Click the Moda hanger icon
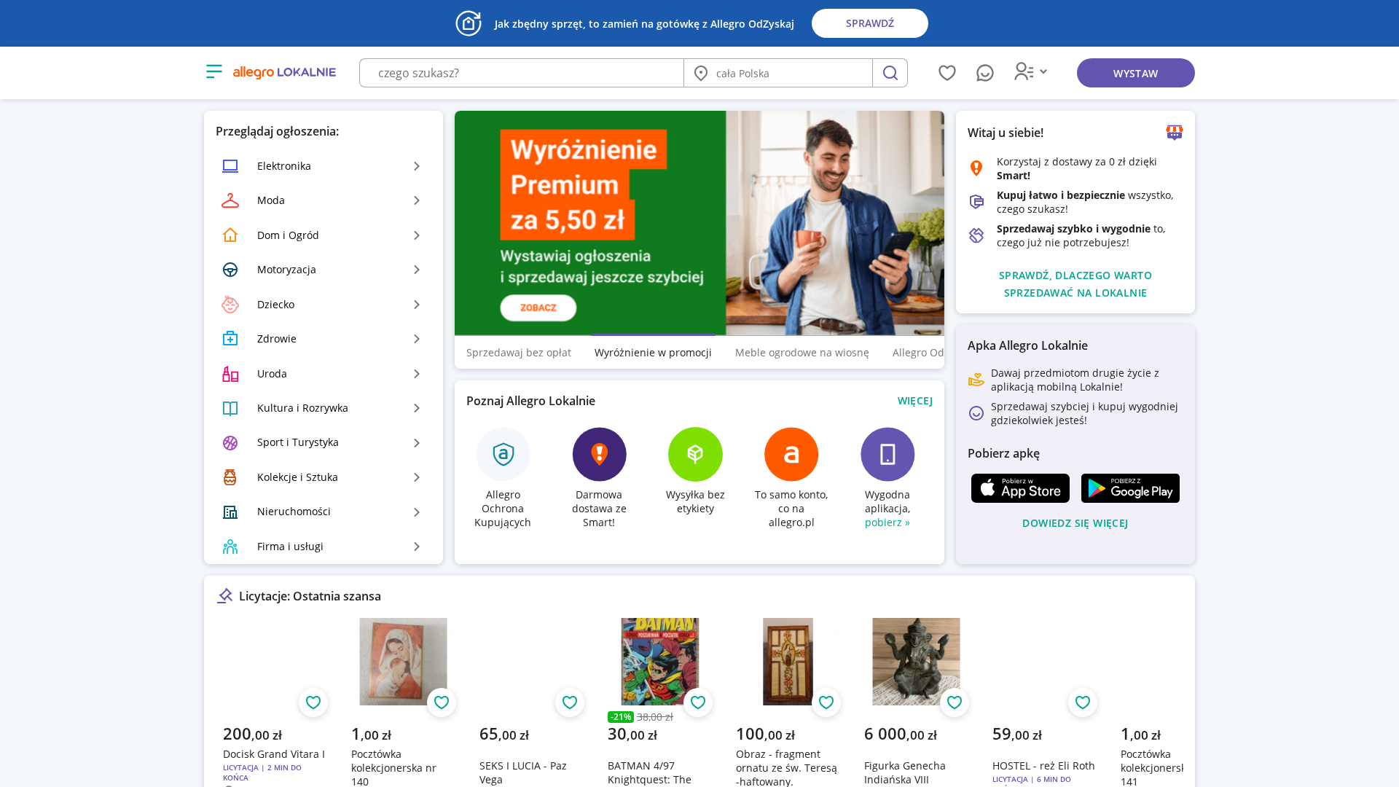Image resolution: width=1399 pixels, height=787 pixels. coord(230,200)
